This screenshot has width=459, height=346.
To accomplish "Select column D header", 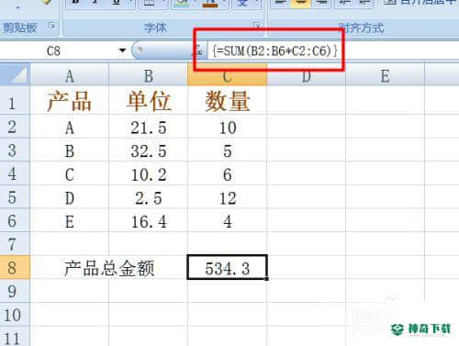I will tap(307, 75).
